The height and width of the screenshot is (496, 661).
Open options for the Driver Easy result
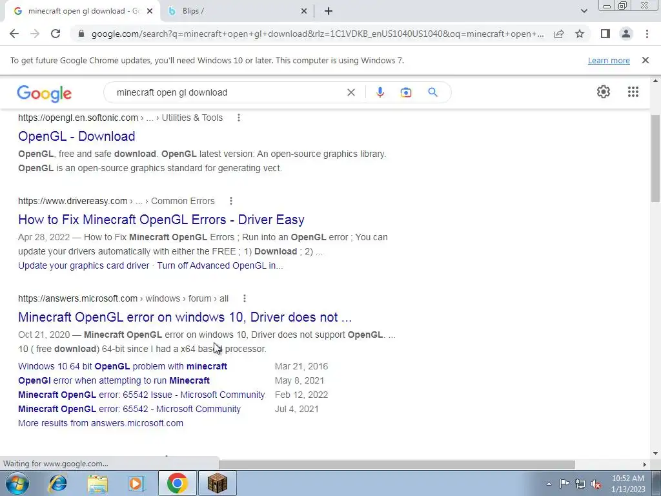pos(230,201)
